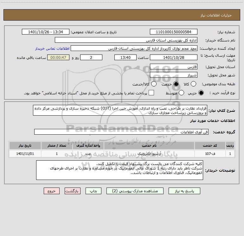Screen dimensions: 244x236
Task: Select the کالا/خدمت radio button
Action: [x=154, y=84]
